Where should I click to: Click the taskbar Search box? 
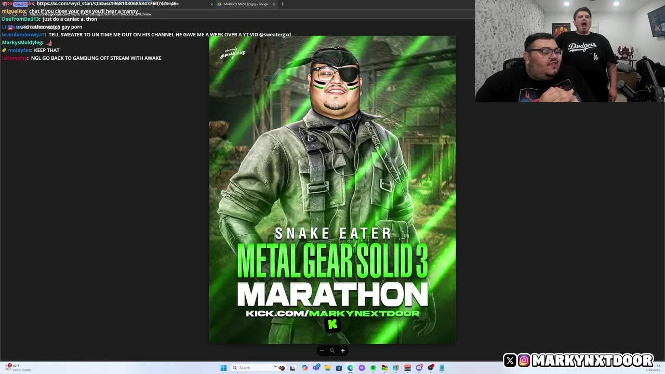point(258,368)
